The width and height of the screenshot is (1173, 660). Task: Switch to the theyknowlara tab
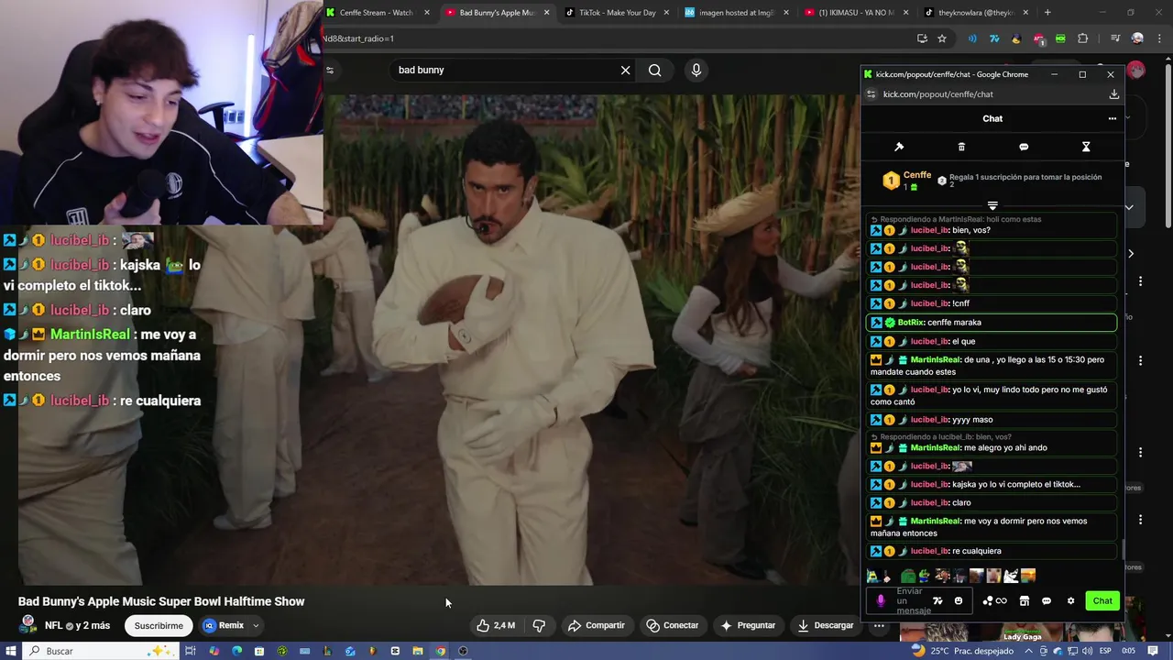tap(977, 13)
